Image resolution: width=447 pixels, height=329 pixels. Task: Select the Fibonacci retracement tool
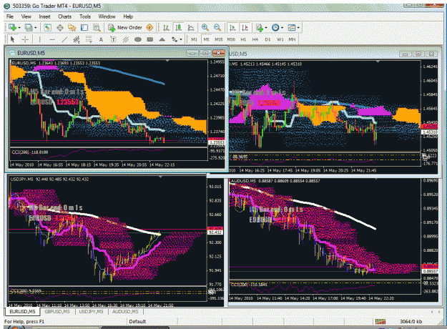[89, 39]
